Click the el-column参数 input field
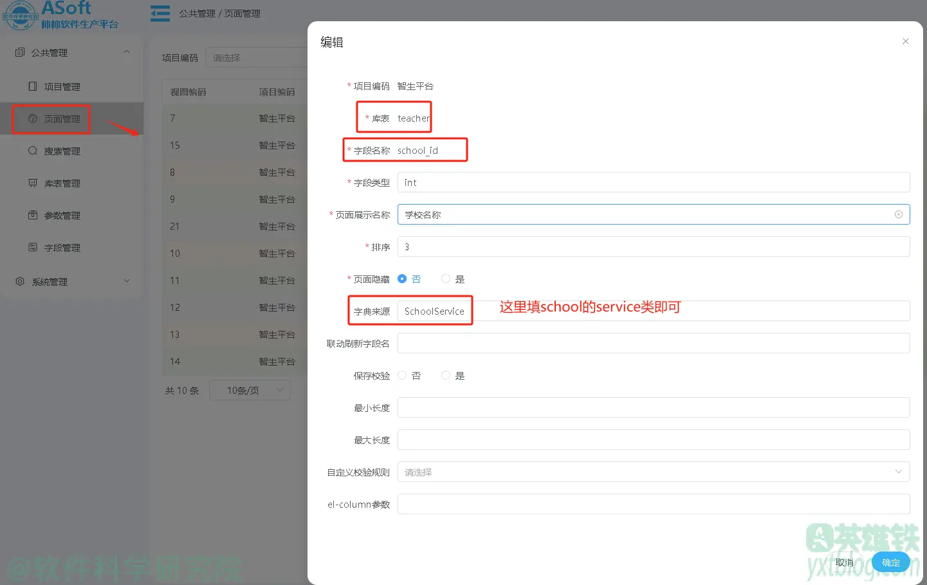Image resolution: width=927 pixels, height=585 pixels. [654, 504]
